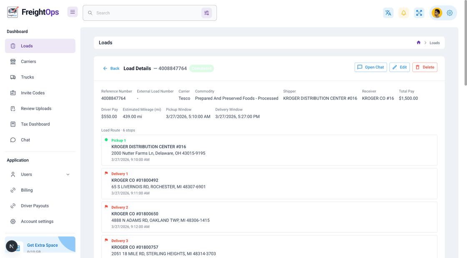
Task: Click the FreightOps logo icon
Action: click(x=13, y=12)
